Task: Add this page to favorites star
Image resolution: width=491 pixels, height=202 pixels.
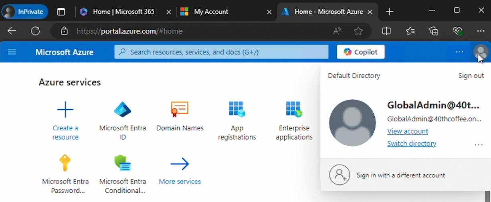Action: pyautogui.click(x=358, y=31)
